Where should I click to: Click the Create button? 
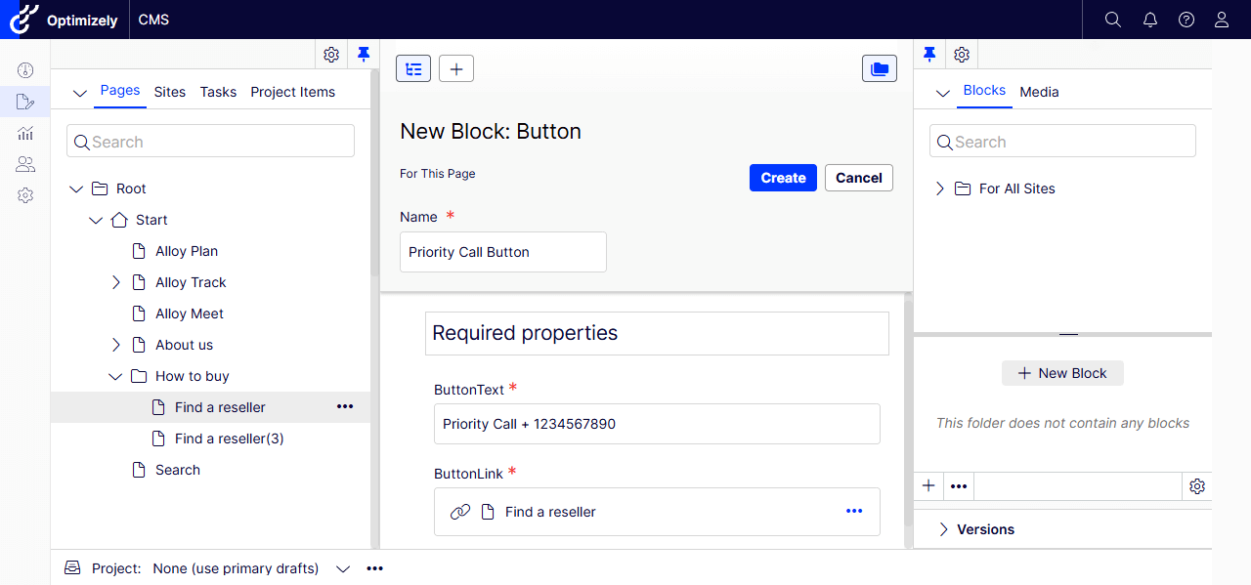783,178
